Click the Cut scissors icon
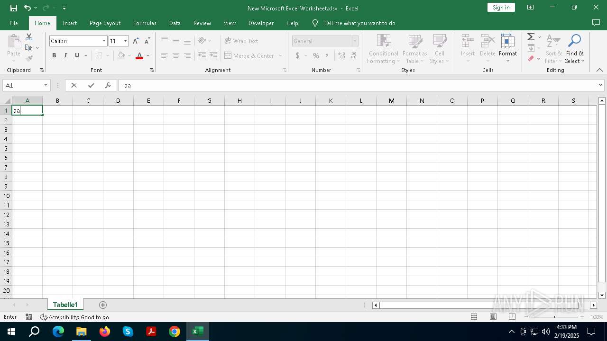This screenshot has height=341, width=607. point(29,37)
